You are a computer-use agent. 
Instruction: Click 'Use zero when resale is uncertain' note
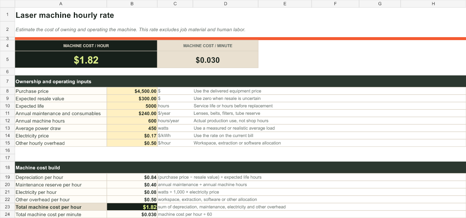pos(227,98)
